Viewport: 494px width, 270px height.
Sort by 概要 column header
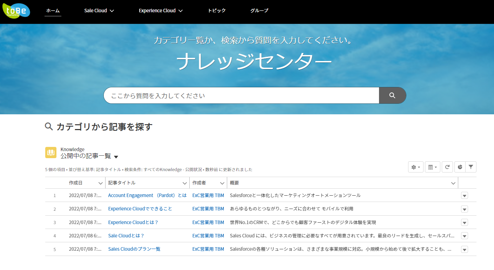tap(235, 183)
